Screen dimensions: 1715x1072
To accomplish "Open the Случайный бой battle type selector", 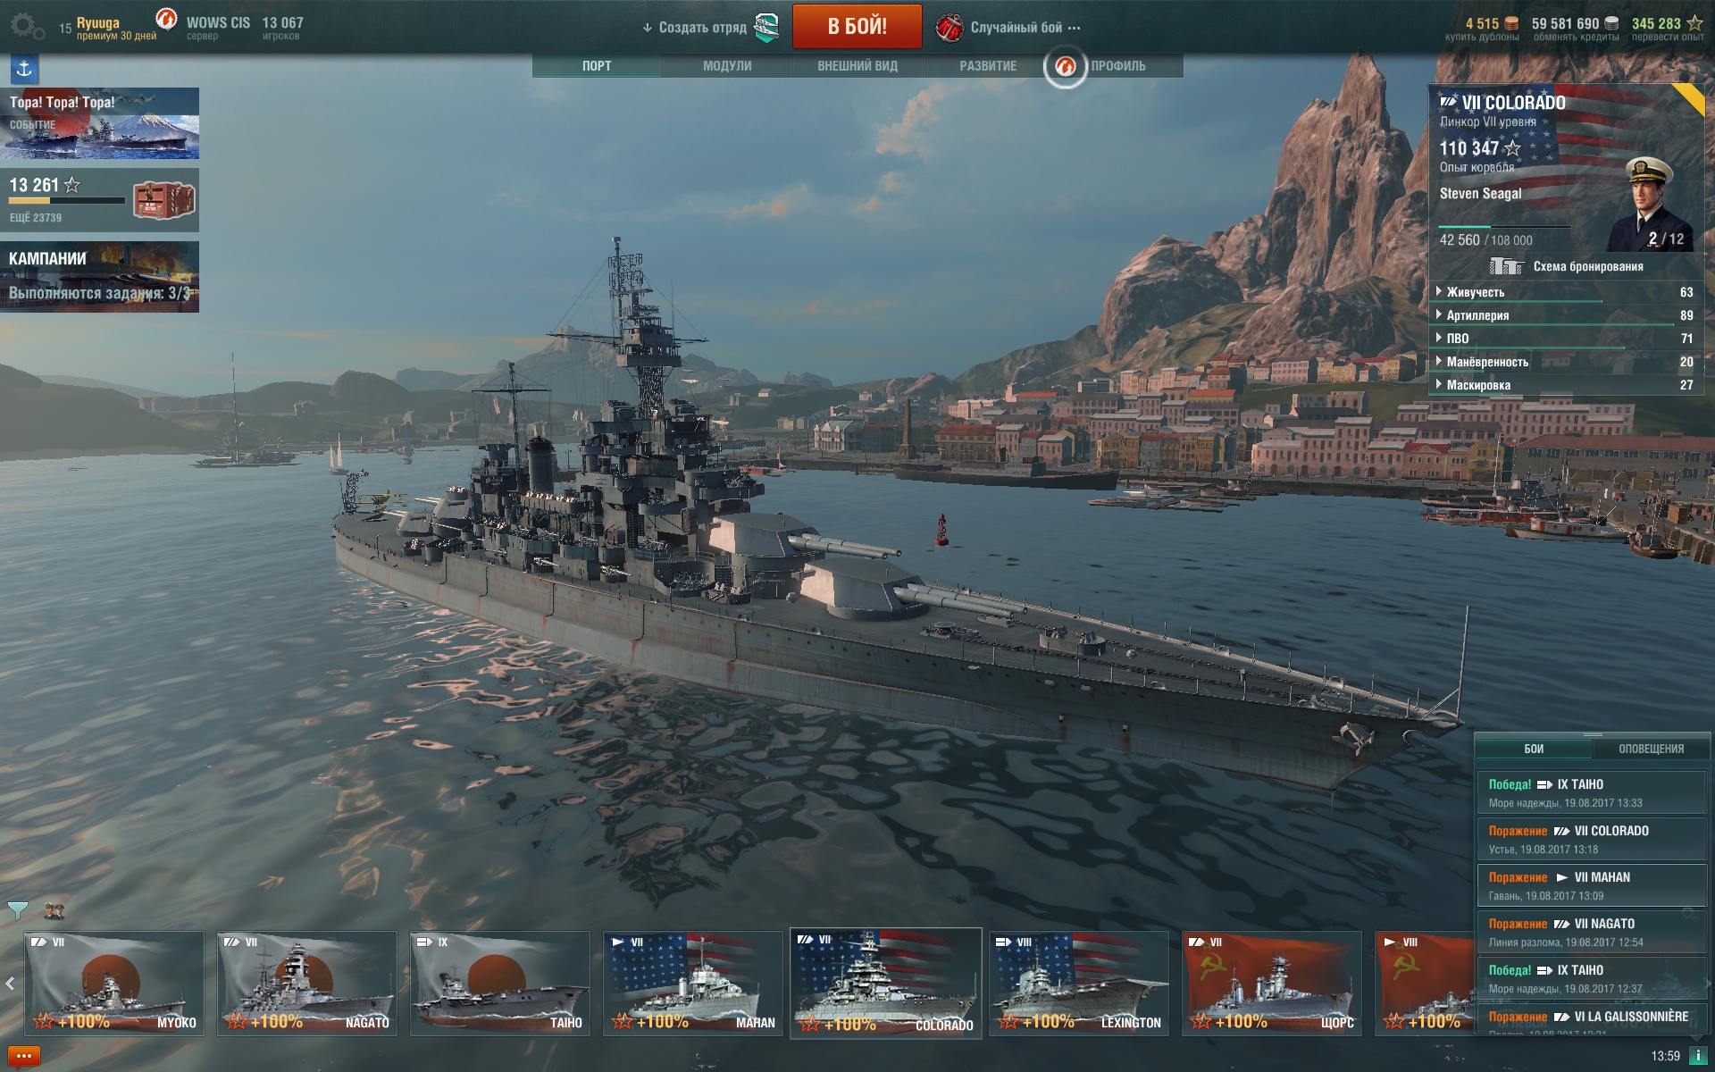I will point(1009,28).
